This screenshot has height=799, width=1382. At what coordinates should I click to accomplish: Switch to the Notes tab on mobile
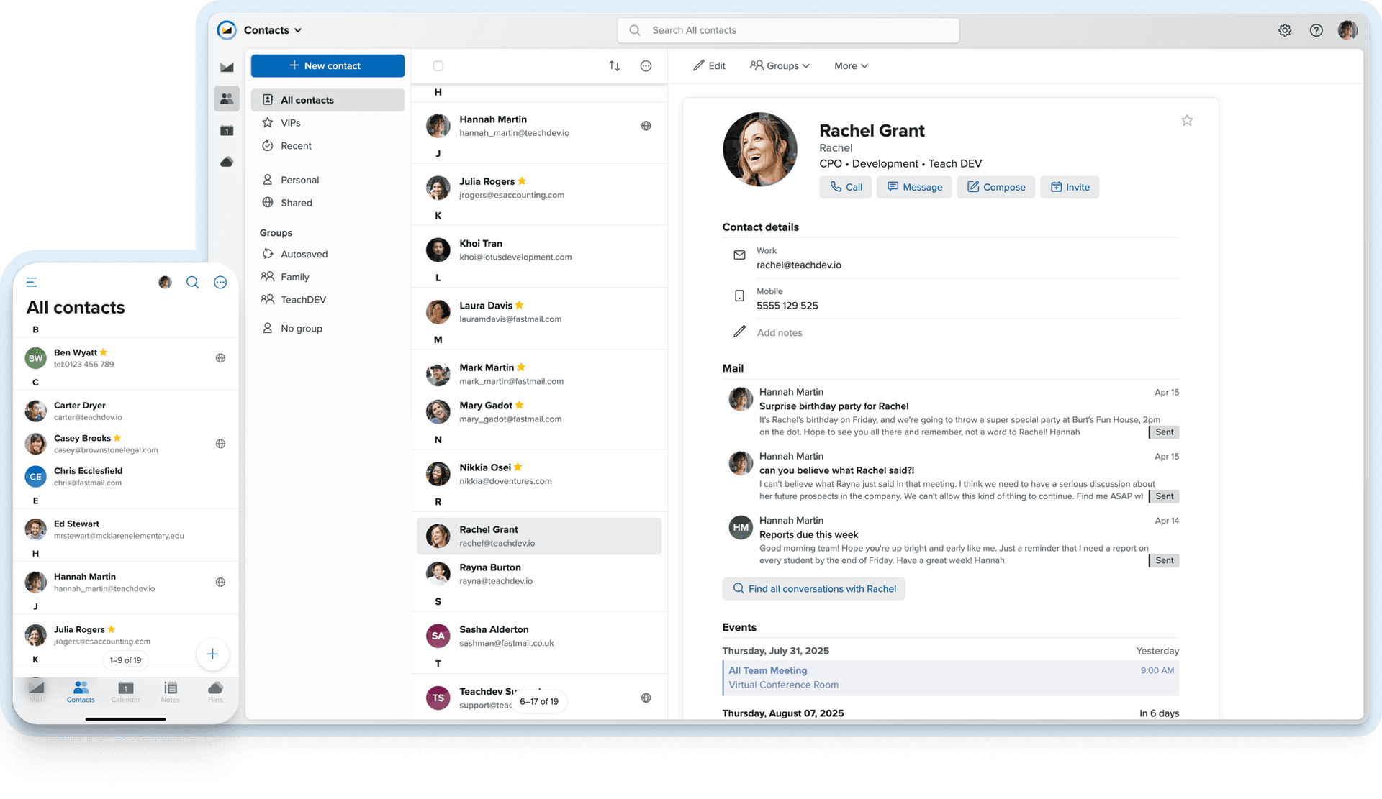point(171,692)
